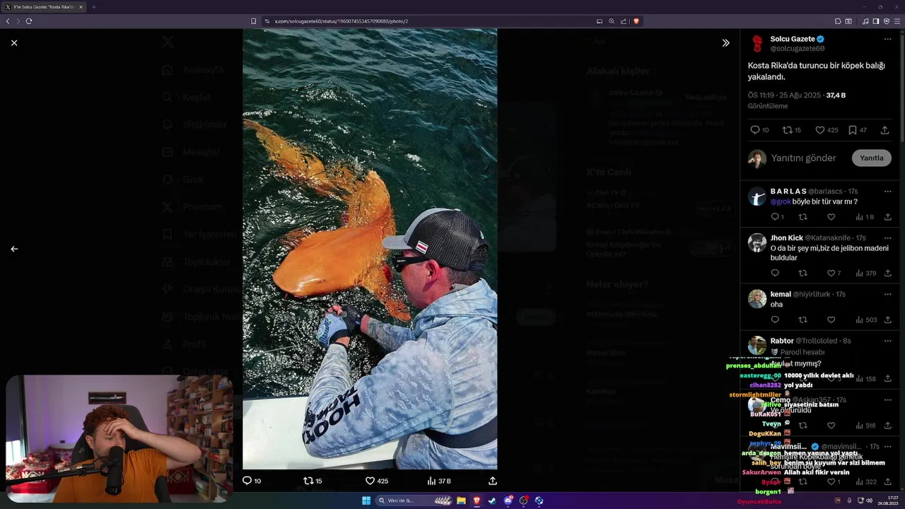This screenshot has height=509, width=905.
Task: Share the kemal comment
Action: [887, 320]
